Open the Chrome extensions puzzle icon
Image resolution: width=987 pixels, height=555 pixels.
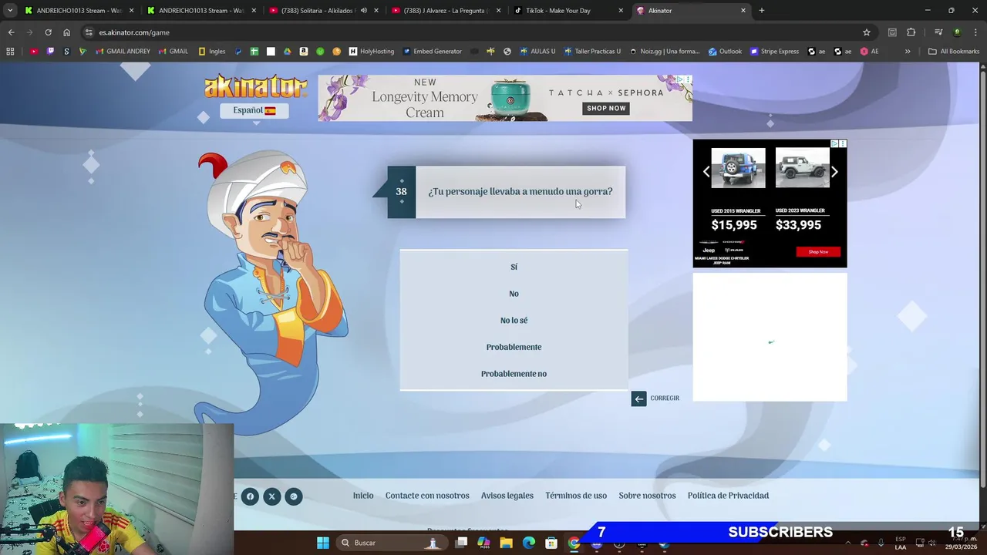click(911, 32)
